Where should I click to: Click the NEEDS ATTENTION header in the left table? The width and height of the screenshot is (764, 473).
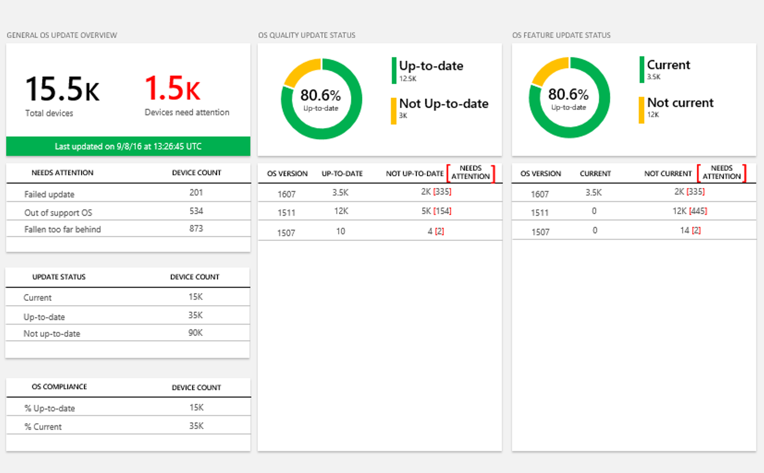[x=62, y=173]
